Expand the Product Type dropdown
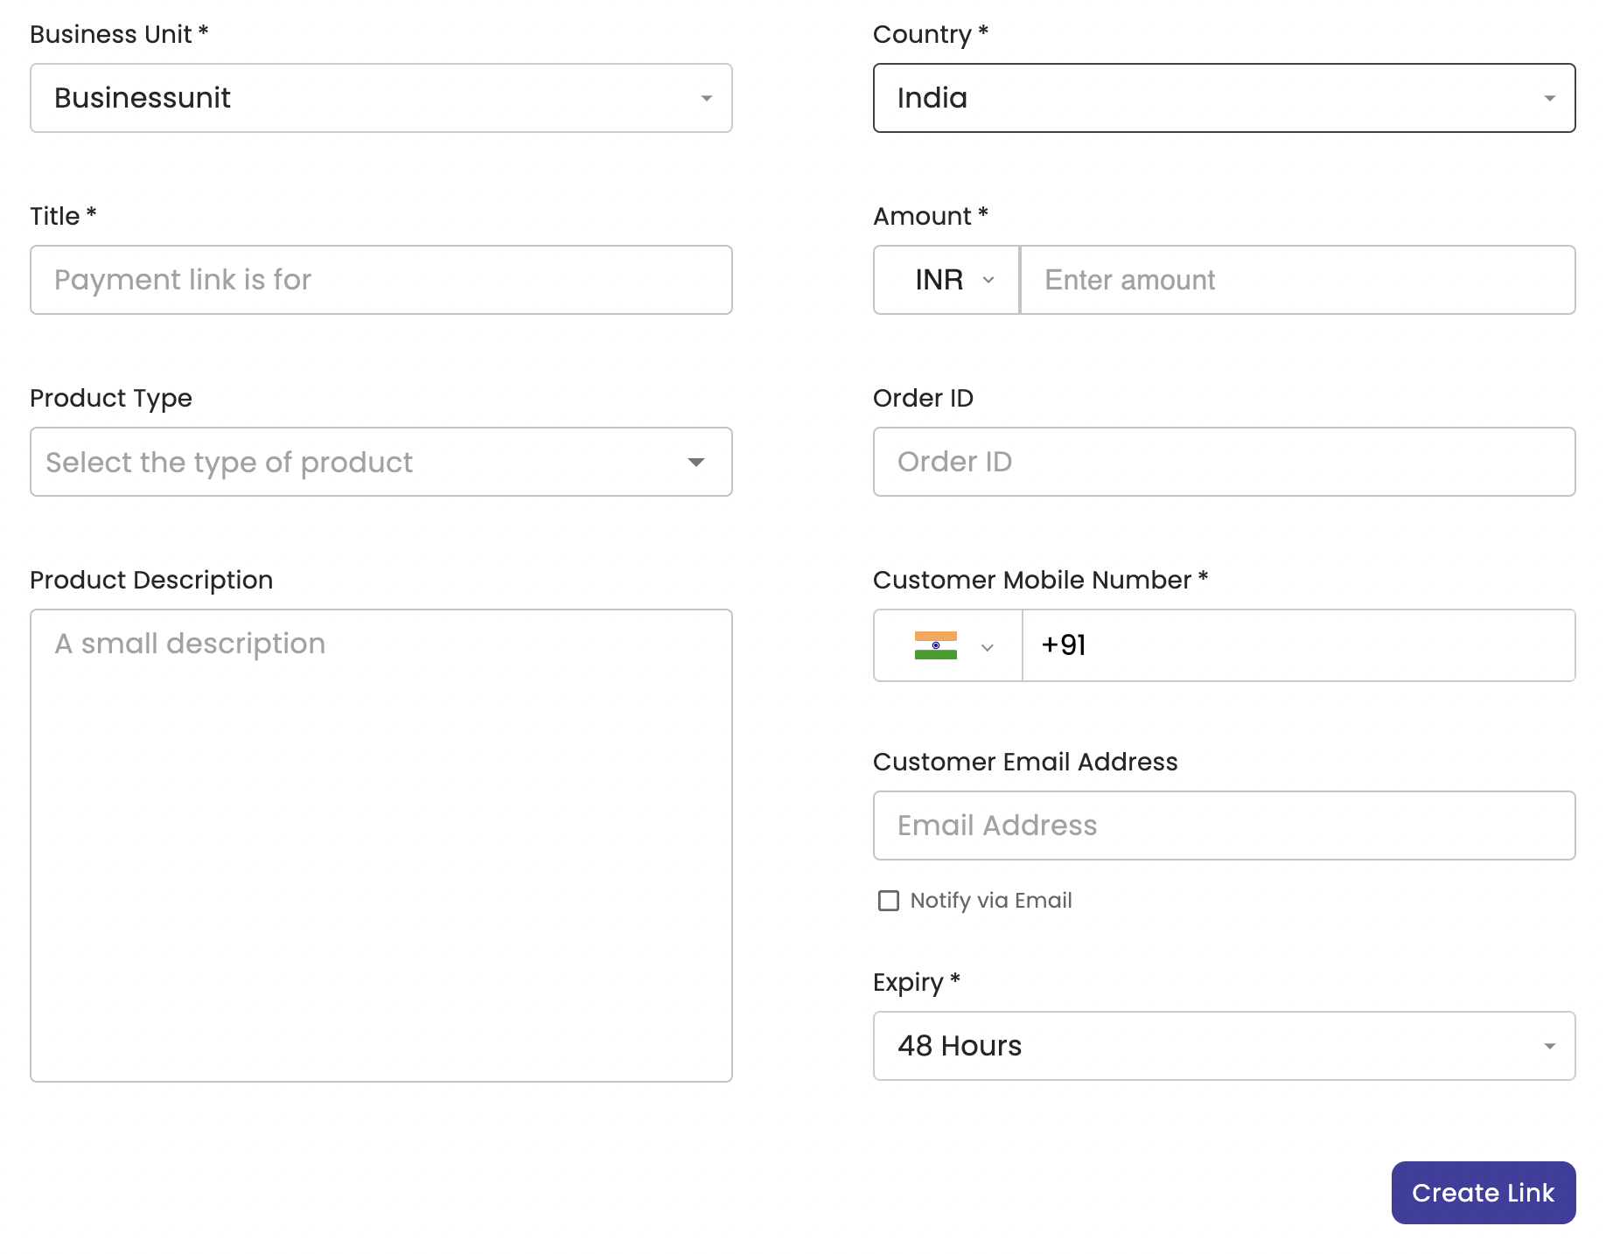1606x1254 pixels. (x=381, y=462)
